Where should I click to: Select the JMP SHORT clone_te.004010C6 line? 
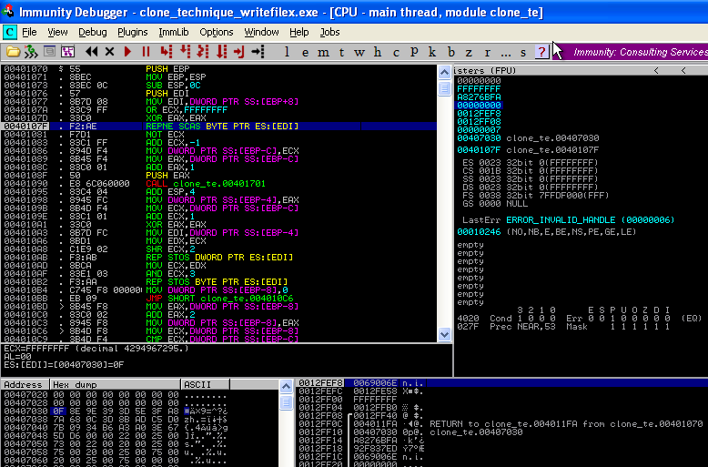point(220,299)
